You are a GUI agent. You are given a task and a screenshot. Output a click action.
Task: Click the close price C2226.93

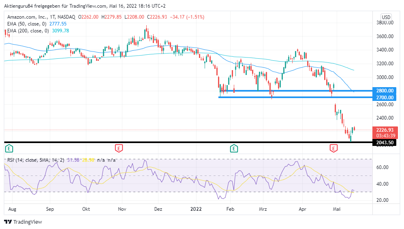pos(157,17)
